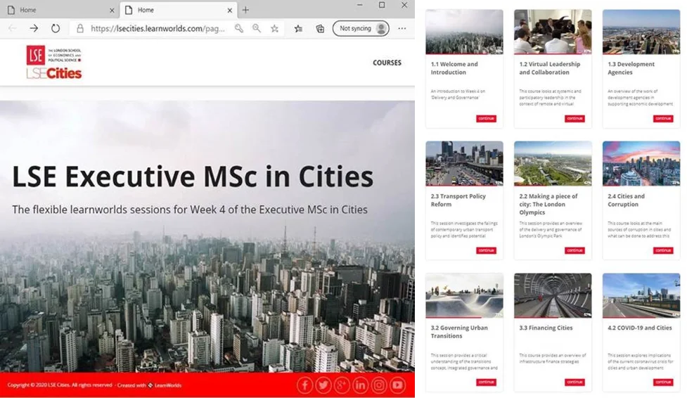Click the browser back arrow
This screenshot has width=687, height=398.
tap(12, 29)
